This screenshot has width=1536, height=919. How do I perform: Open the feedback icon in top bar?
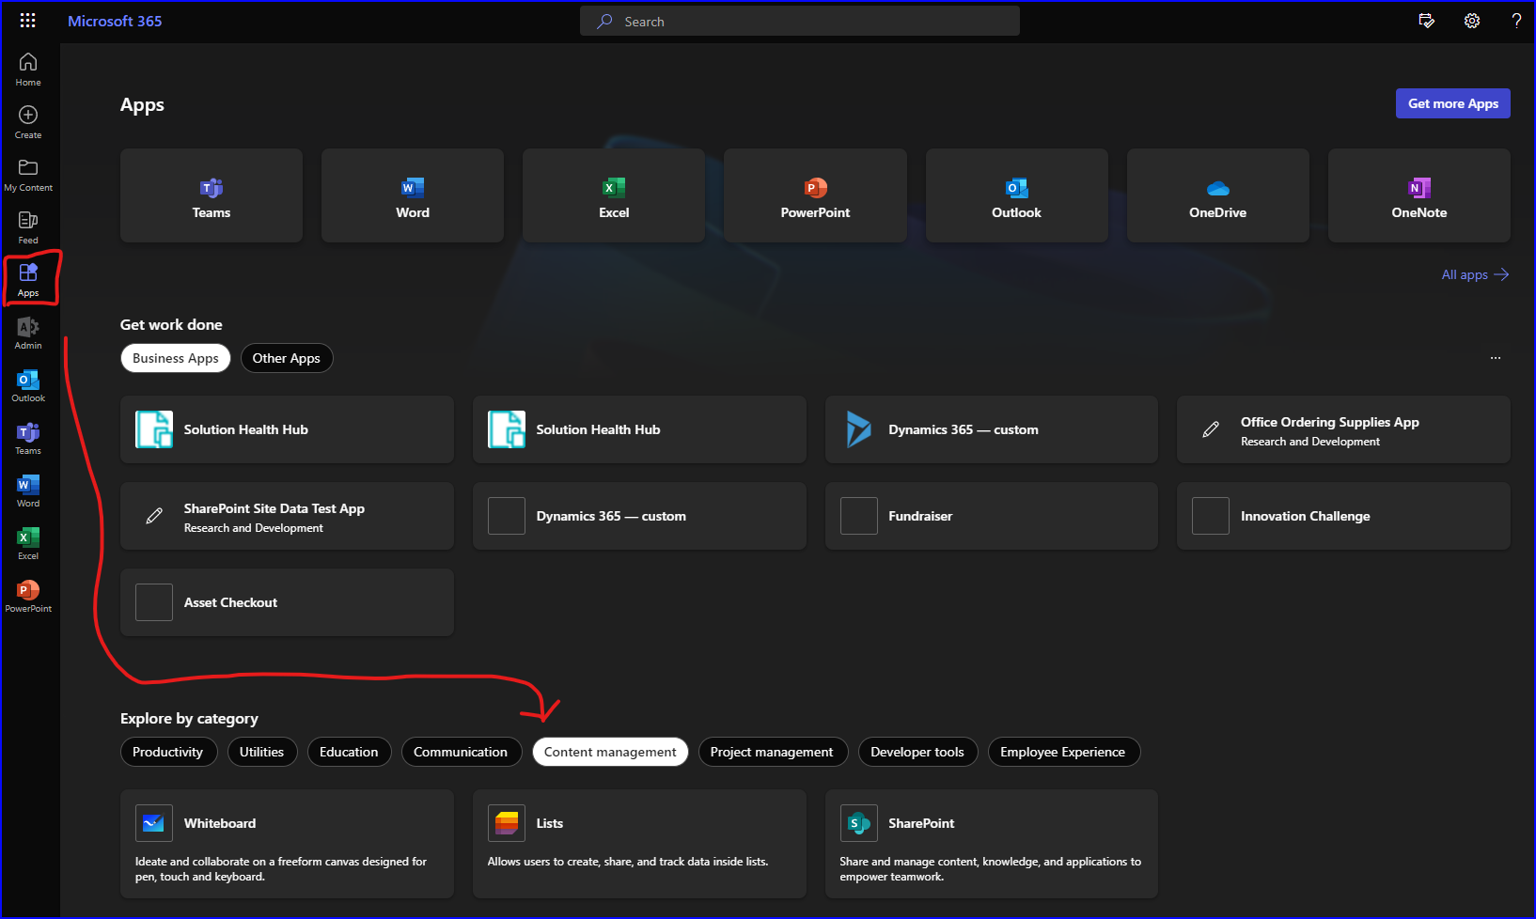tap(1427, 21)
